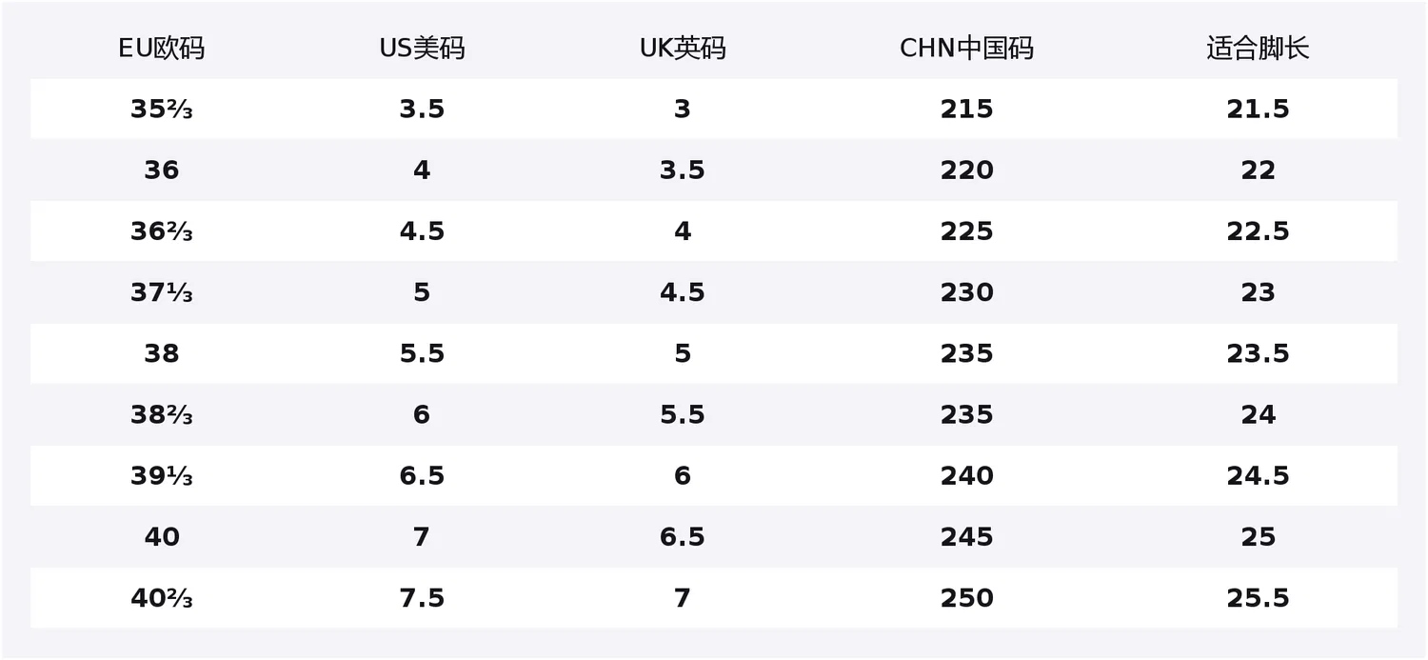Image resolution: width=1428 pixels, height=660 pixels.
Task: Select foot length 24.5 cell
Action: (1258, 476)
